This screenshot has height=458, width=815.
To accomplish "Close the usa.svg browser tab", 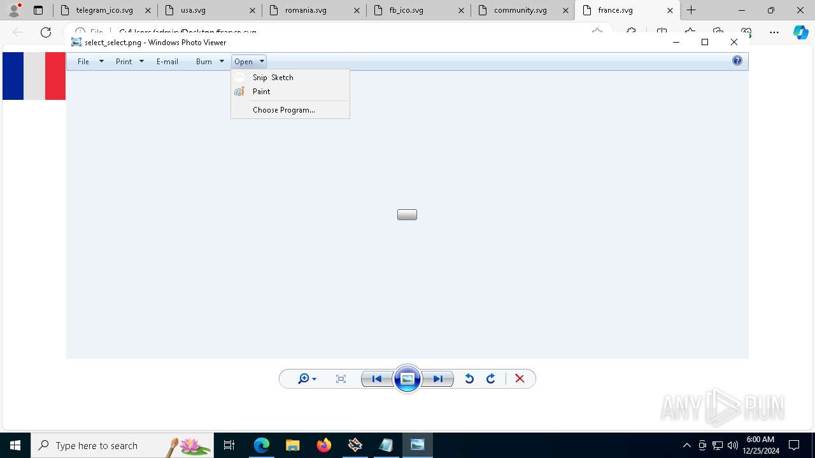I will pyautogui.click(x=252, y=10).
